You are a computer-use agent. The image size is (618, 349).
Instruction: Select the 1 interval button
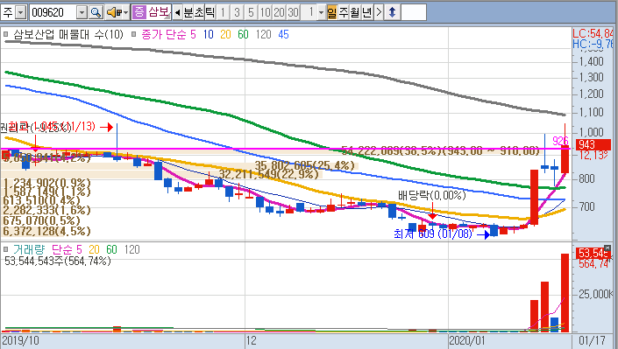[223, 12]
